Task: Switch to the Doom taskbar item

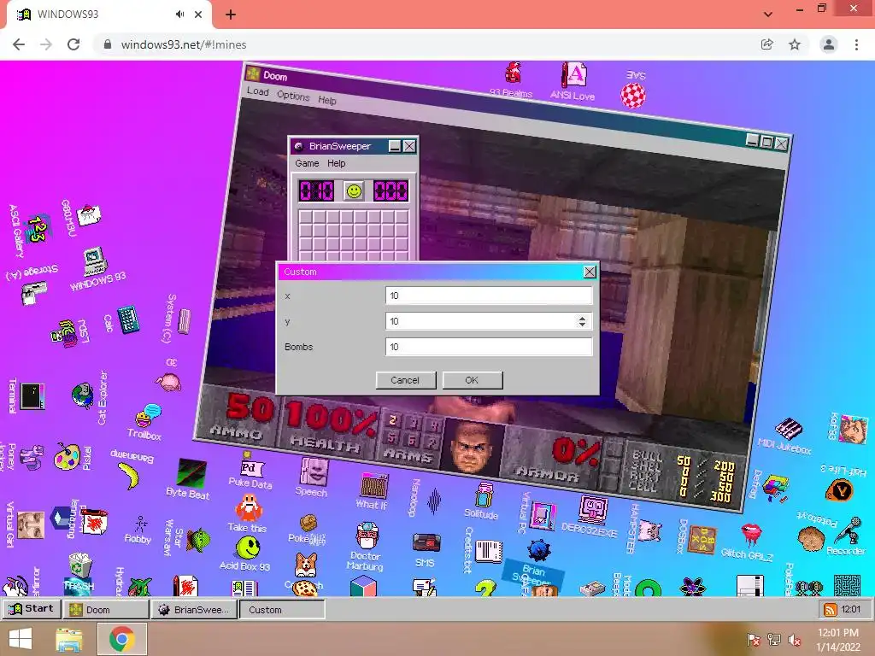Action: (105, 609)
